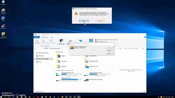175x98 pixels.
Task: Open the Recycle Bin desktop icon
Action: click(x=3, y=3)
